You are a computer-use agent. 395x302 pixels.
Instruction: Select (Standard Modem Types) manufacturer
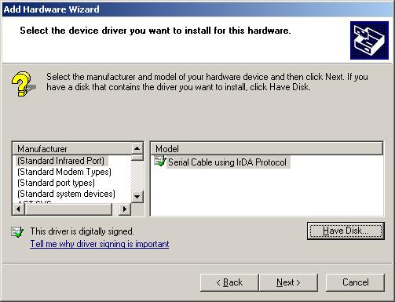click(64, 172)
